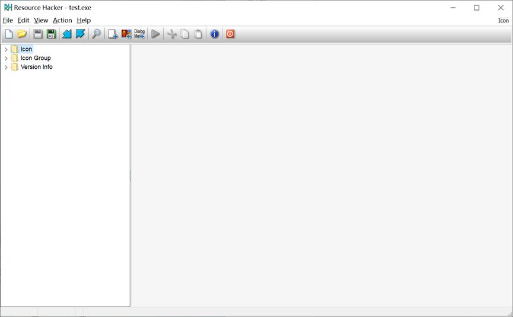
Task: Expand the Icon tree node
Action: point(6,49)
